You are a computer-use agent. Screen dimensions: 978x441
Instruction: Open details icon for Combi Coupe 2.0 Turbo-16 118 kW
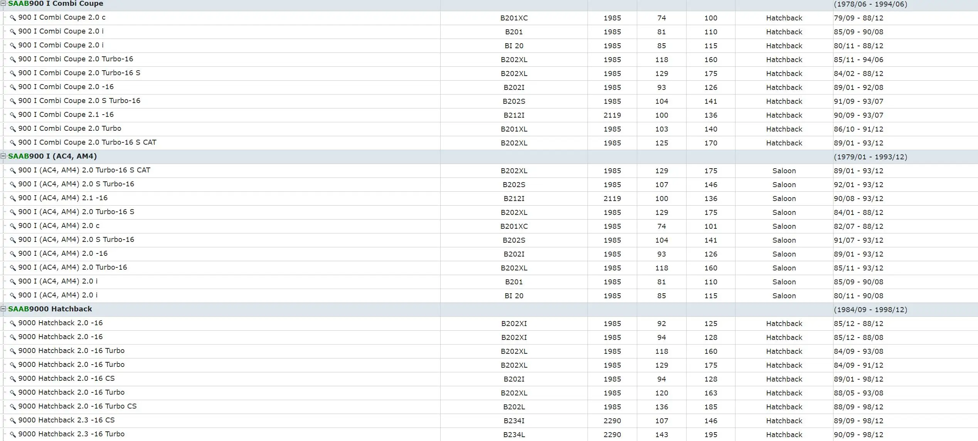pos(13,60)
